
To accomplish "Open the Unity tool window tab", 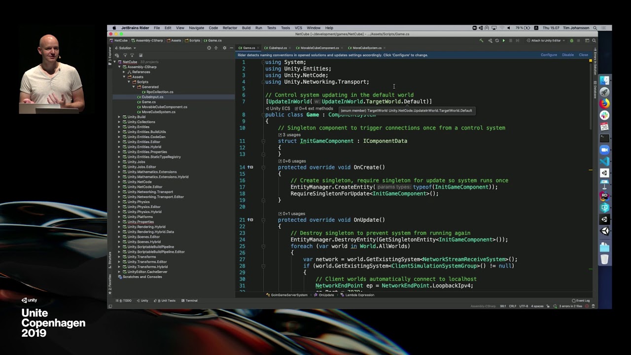I will point(142,300).
